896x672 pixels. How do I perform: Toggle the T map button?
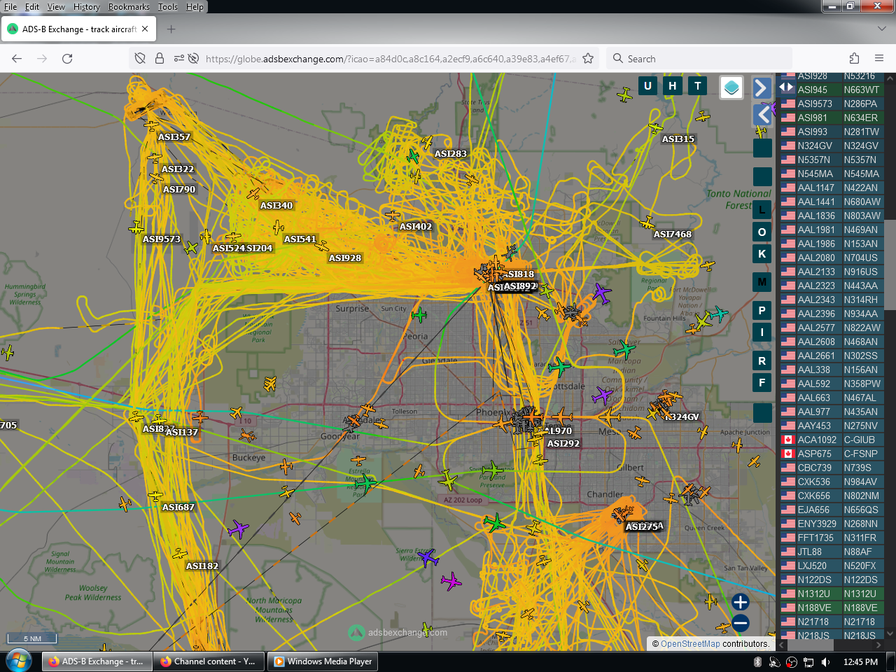[x=698, y=86]
